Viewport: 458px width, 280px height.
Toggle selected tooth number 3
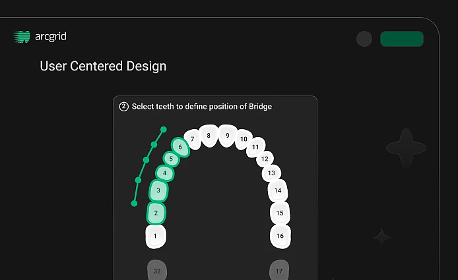coord(158,191)
